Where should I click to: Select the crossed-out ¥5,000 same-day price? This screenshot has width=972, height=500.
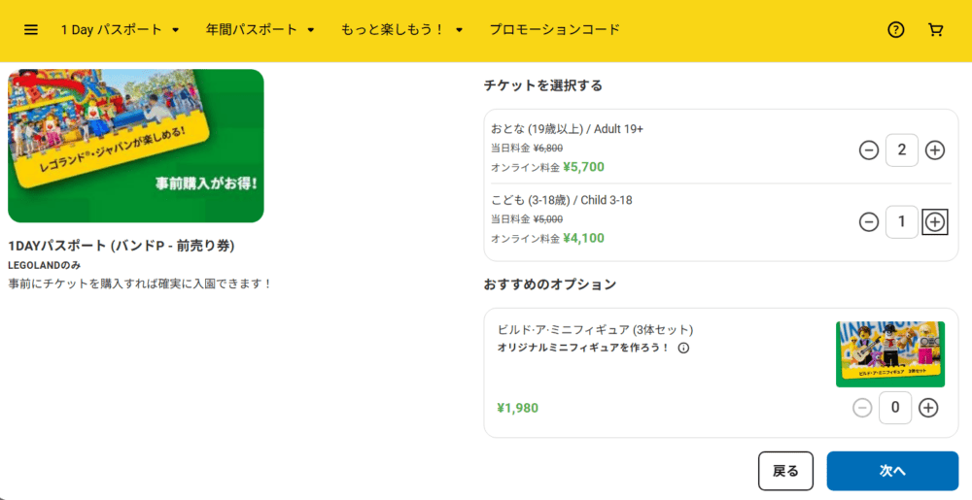coord(548,219)
